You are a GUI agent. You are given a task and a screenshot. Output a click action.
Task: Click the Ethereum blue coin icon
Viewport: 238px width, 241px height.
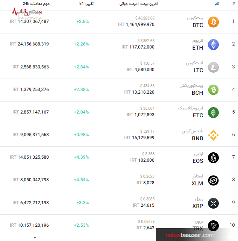[213, 44]
